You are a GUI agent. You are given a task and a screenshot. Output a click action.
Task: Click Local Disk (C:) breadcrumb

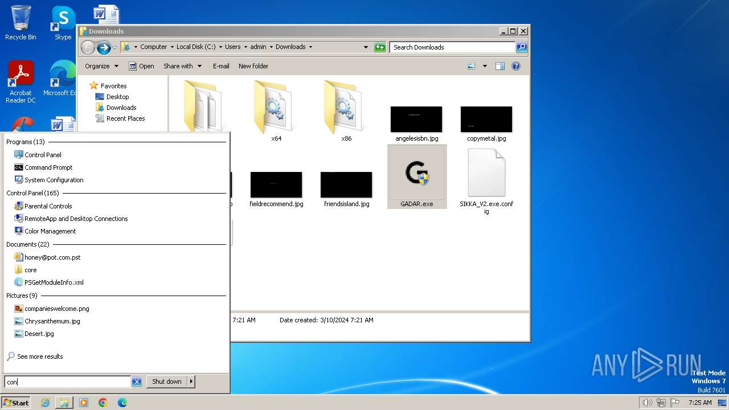(x=196, y=47)
